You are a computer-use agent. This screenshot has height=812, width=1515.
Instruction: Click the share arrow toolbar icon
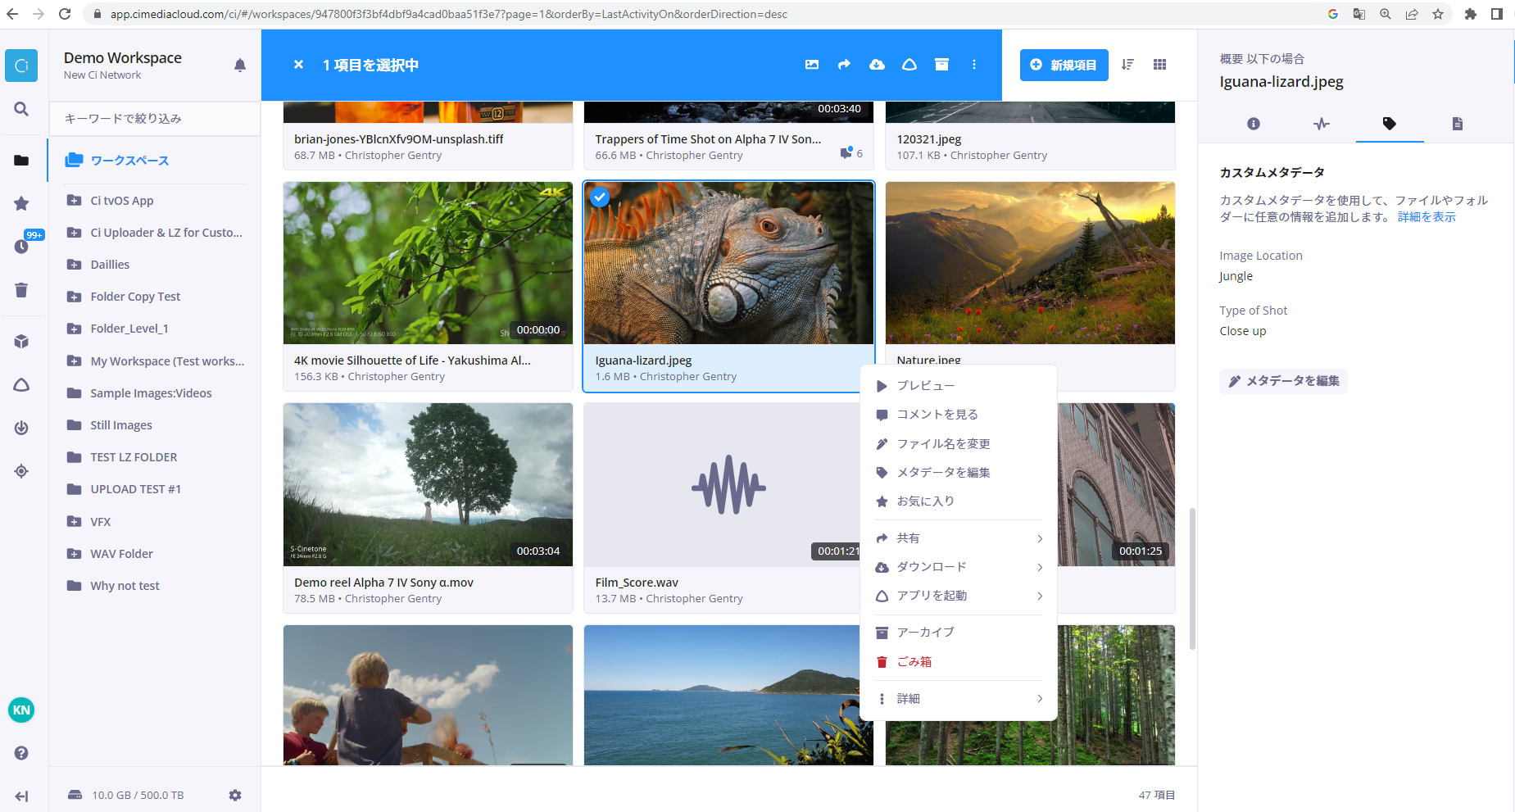tap(845, 65)
